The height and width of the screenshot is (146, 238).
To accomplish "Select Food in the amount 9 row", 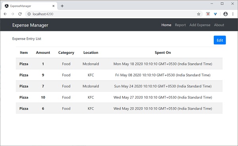I will coord(66,75).
